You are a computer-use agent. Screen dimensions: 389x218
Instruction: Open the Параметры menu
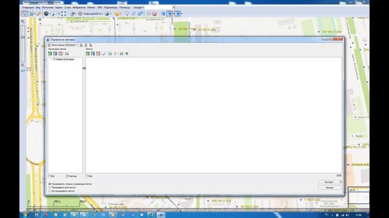pyautogui.click(x=111, y=7)
